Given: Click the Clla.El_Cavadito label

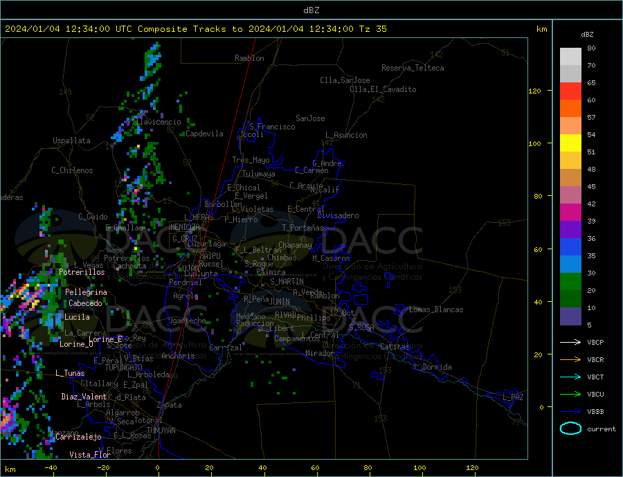Looking at the screenshot, I should tap(383, 89).
